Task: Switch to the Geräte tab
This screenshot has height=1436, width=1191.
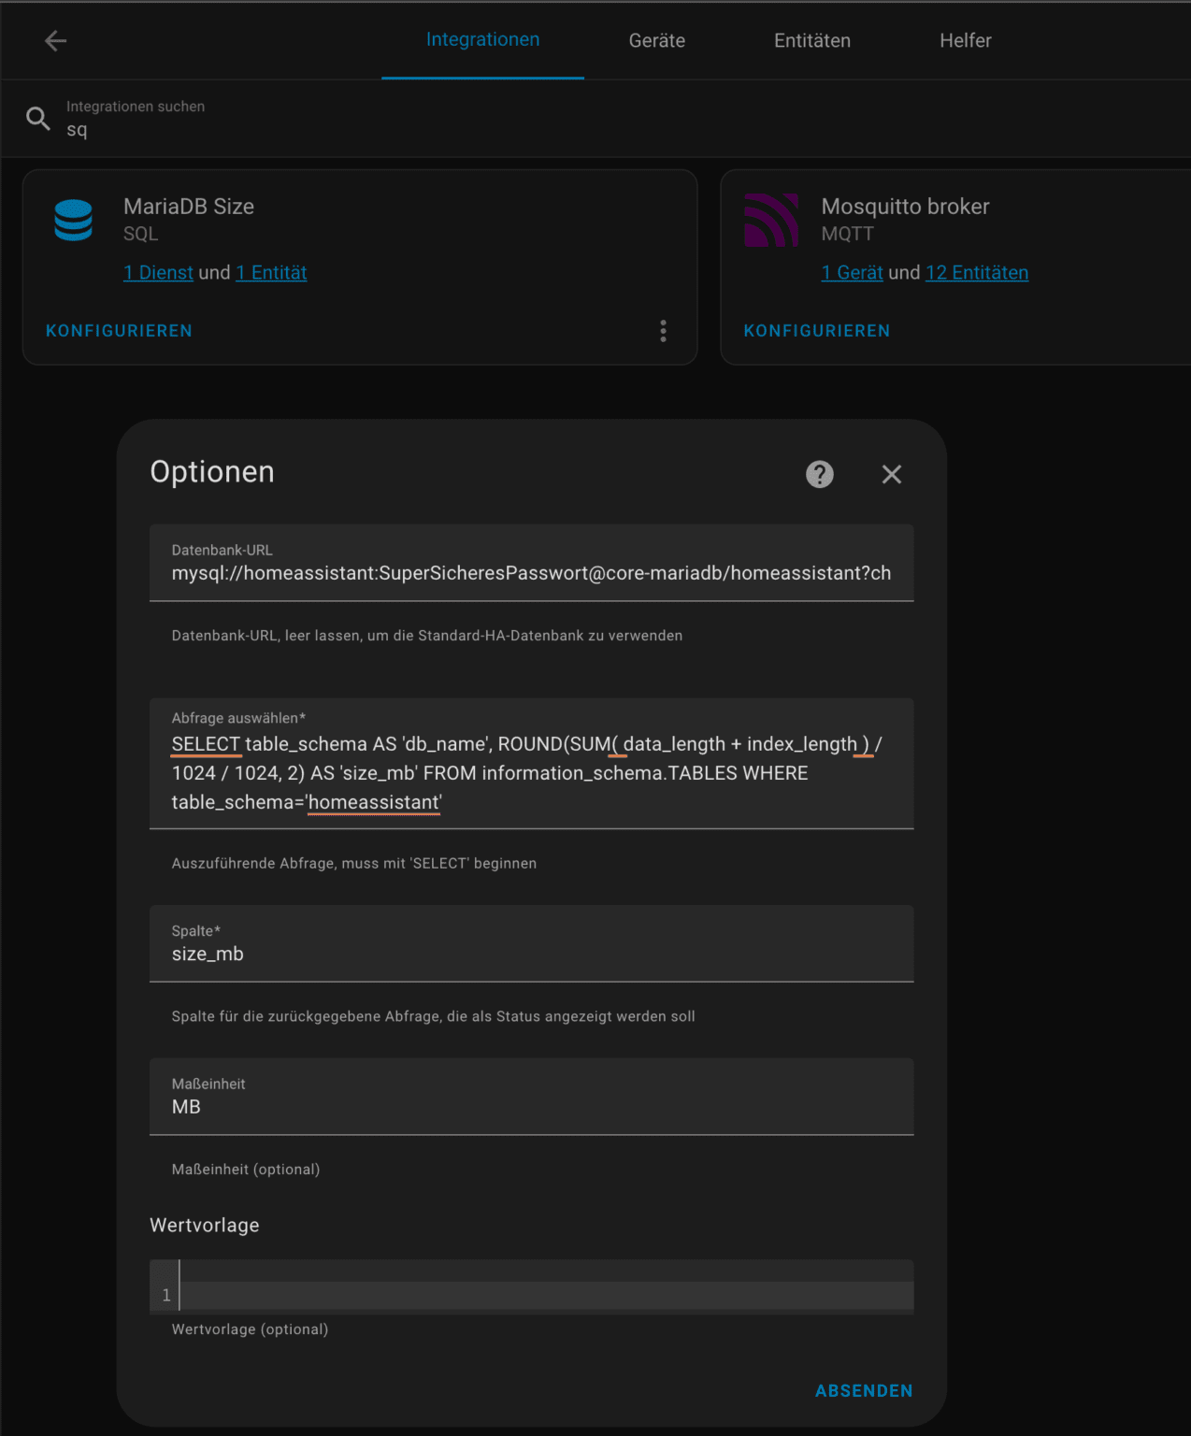Action: coord(656,40)
